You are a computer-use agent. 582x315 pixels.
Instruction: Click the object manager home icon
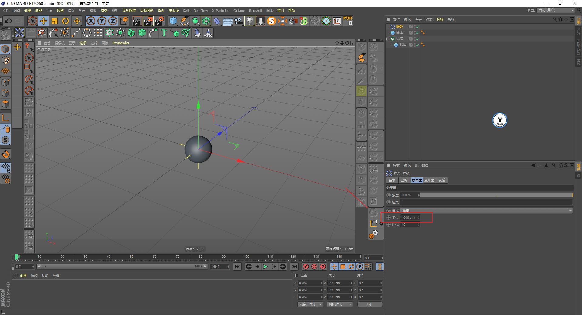(560, 19)
